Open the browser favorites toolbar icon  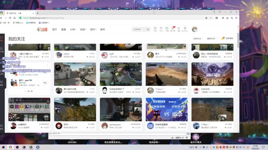(223, 18)
